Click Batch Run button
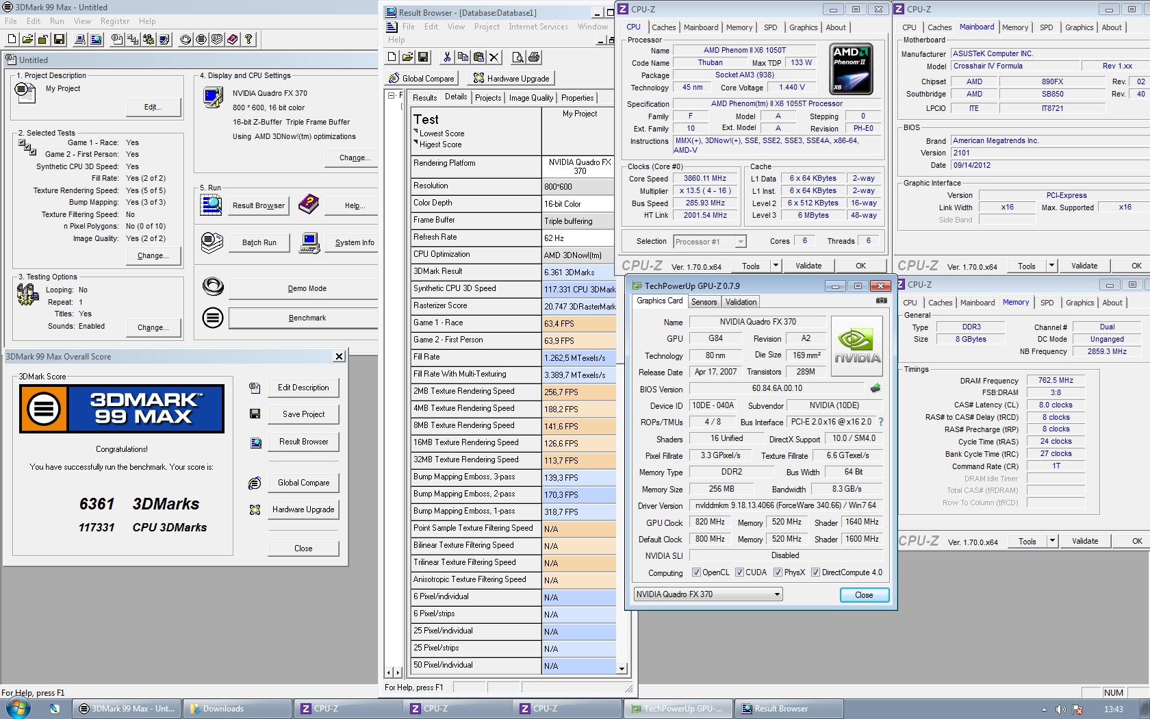The width and height of the screenshot is (1150, 719). pyautogui.click(x=259, y=242)
